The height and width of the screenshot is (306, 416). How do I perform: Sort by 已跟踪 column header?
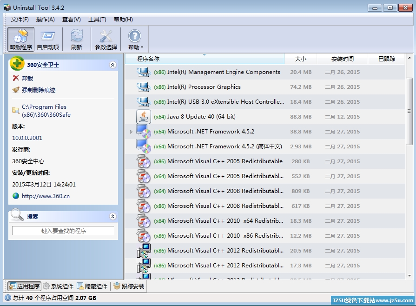click(387, 59)
